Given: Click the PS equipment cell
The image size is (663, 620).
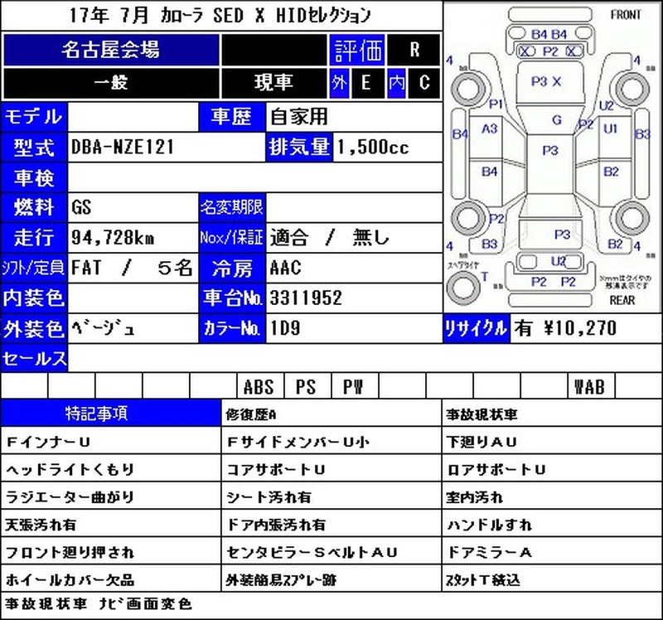Looking at the screenshot, I should tap(306, 386).
